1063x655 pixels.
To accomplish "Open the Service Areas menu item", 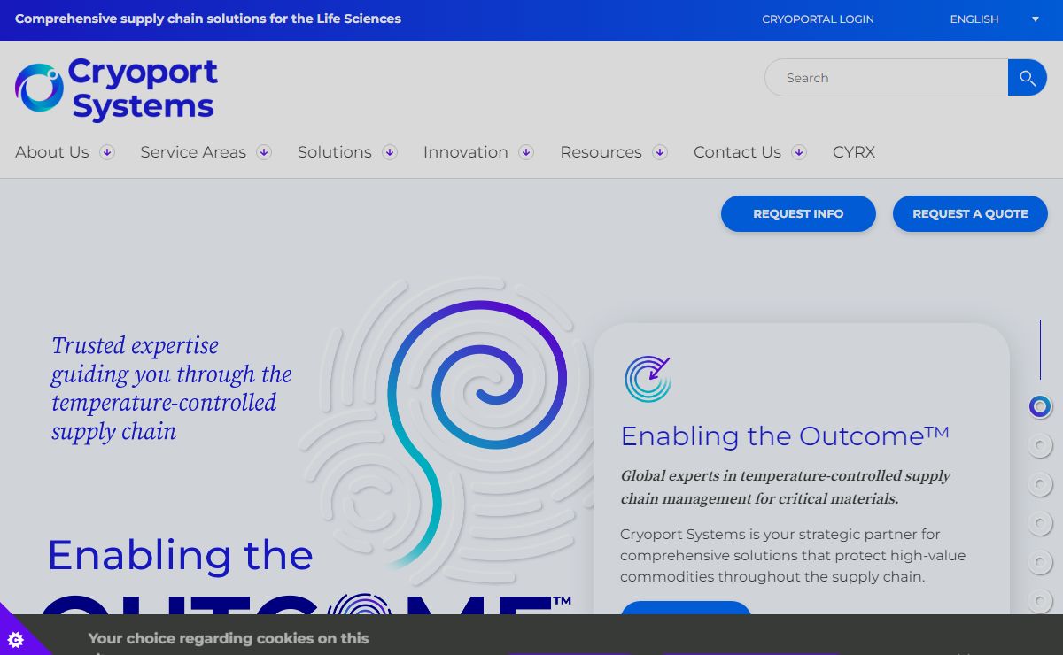I will [193, 152].
